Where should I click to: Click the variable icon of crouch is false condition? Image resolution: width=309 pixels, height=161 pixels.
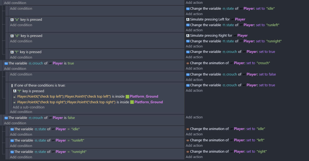coord(6,118)
